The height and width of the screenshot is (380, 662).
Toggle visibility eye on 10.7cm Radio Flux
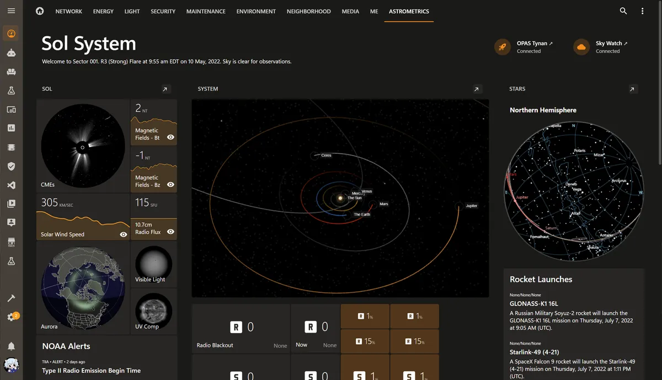170,232
